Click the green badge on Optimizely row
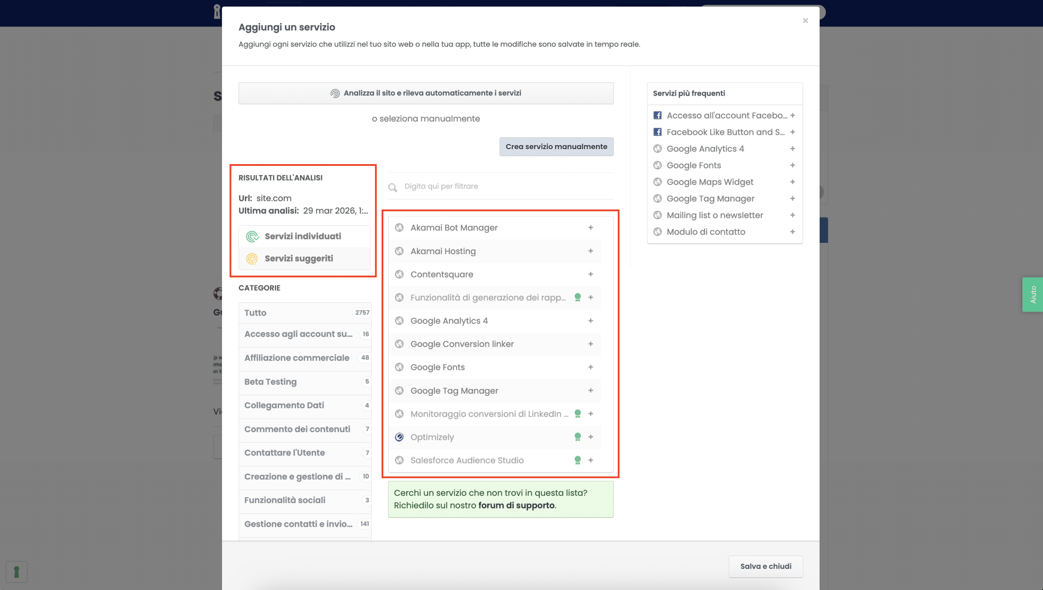This screenshot has width=1043, height=590. click(577, 437)
